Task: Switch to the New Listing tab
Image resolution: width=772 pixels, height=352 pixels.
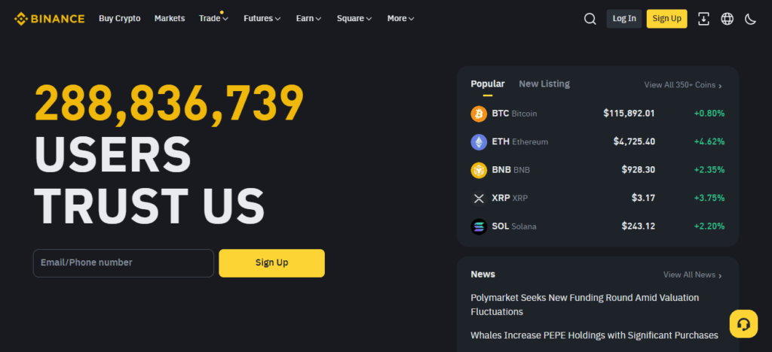Action: pos(544,84)
